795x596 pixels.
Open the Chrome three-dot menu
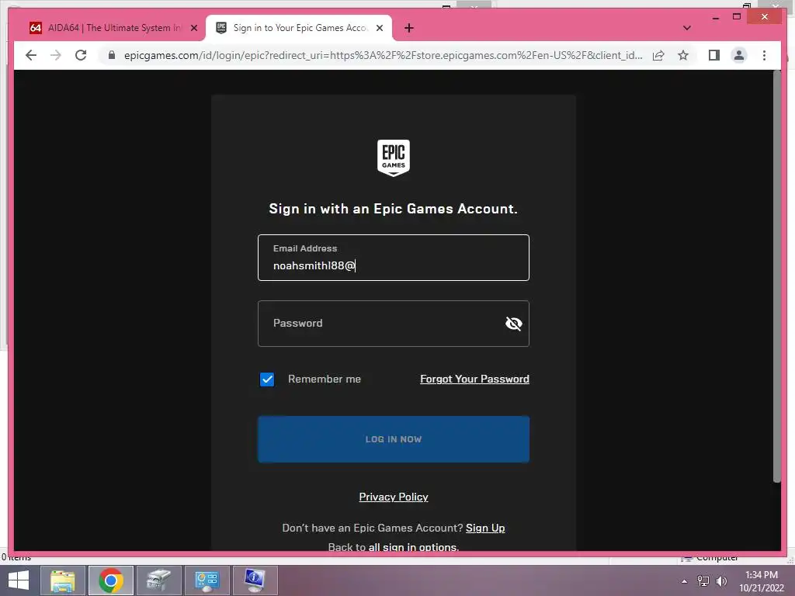(x=764, y=55)
